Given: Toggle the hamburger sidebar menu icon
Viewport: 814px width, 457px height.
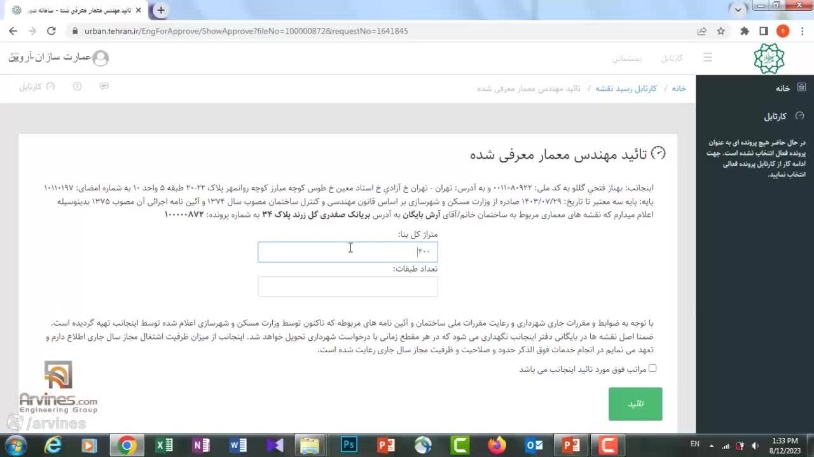Looking at the screenshot, I should (708, 58).
